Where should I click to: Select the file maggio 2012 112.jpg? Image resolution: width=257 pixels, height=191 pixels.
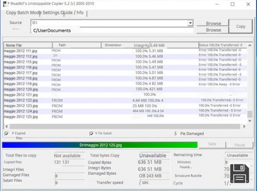(20, 56)
